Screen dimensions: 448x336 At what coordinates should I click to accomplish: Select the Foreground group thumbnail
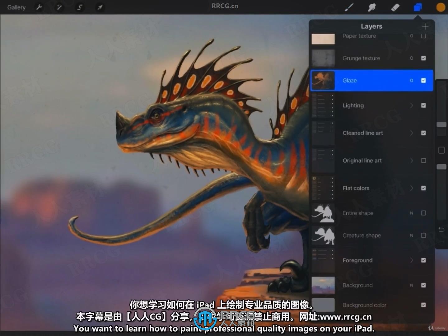(323, 260)
